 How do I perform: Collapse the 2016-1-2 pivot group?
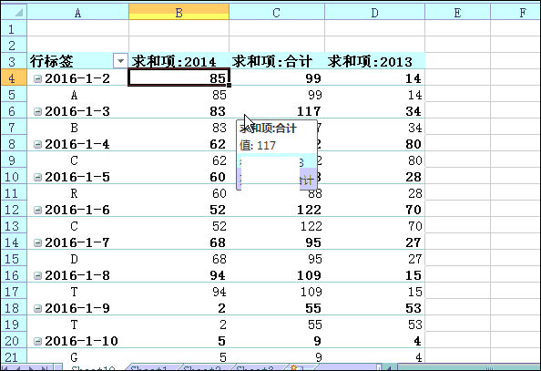[37, 79]
